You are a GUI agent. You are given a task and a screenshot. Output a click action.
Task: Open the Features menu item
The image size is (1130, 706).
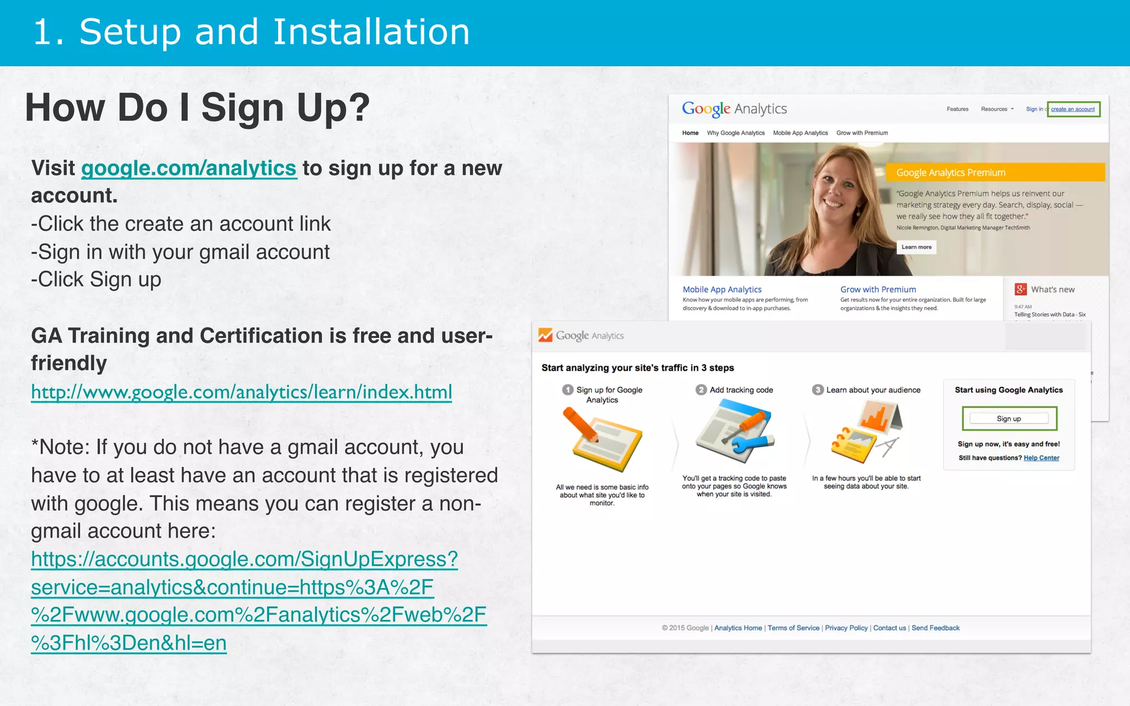(x=957, y=109)
